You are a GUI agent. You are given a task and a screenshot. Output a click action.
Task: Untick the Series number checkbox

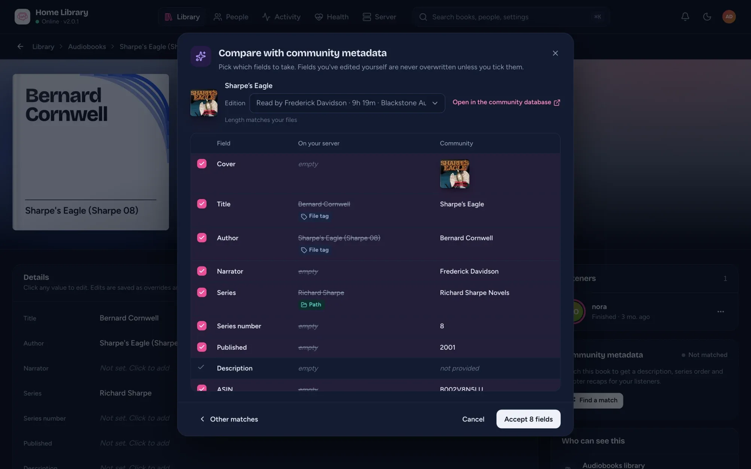click(x=202, y=326)
